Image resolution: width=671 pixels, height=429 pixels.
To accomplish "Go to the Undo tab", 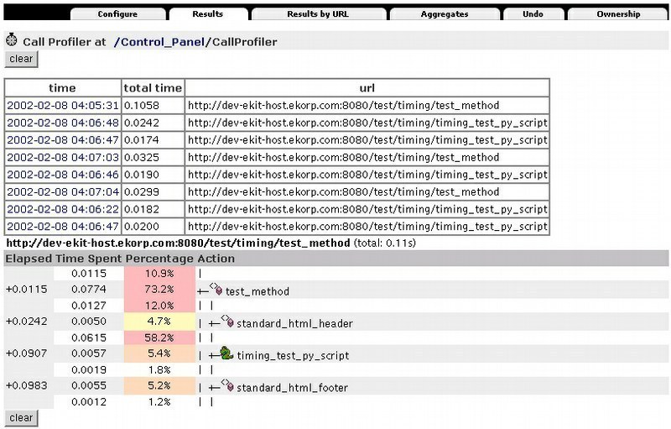I will [532, 14].
